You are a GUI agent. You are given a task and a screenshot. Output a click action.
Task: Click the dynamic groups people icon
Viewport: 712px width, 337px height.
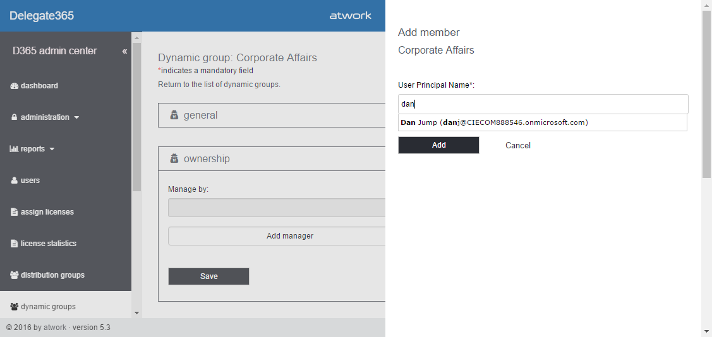(15, 307)
